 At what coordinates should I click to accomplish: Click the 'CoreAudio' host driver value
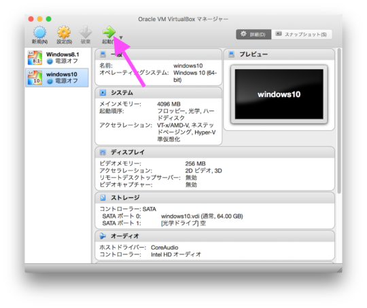tap(164, 248)
